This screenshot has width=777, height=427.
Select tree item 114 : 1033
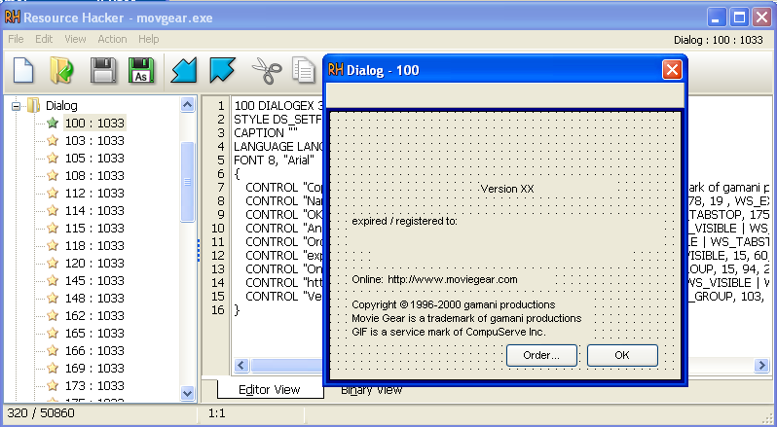tap(94, 211)
